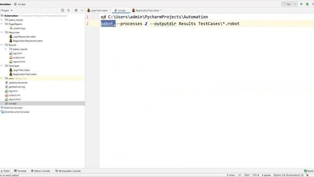Select the .pabotsuitenames file
This screenshot has width=314, height=177.
click(18, 83)
